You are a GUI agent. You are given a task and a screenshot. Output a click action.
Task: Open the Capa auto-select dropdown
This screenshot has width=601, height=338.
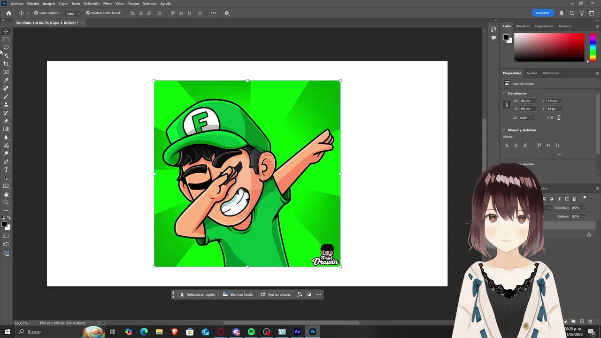pos(72,13)
